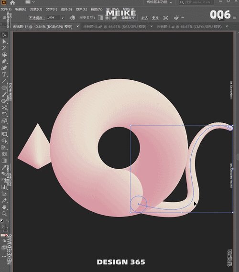This screenshot has height=272, width=239.
Task: Open the arrange documents dropdown
Action: (30, 2)
